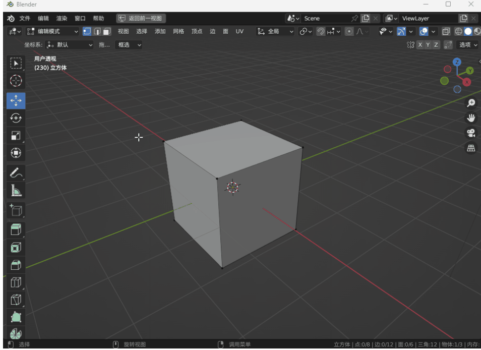Switch to solid viewport shading

468,31
